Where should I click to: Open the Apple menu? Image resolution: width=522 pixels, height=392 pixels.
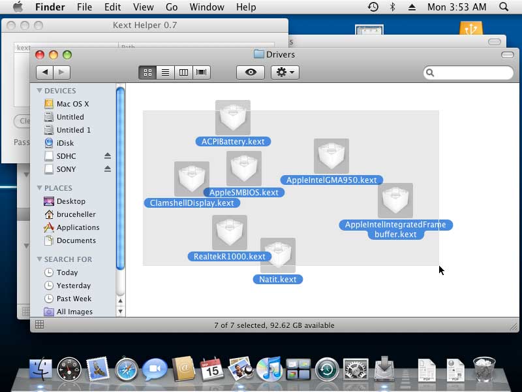18,7
